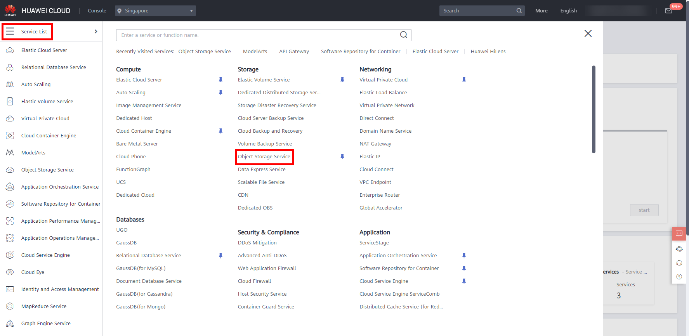Open the red feedback chat icon
This screenshot has height=336, width=689.
pyautogui.click(x=679, y=234)
